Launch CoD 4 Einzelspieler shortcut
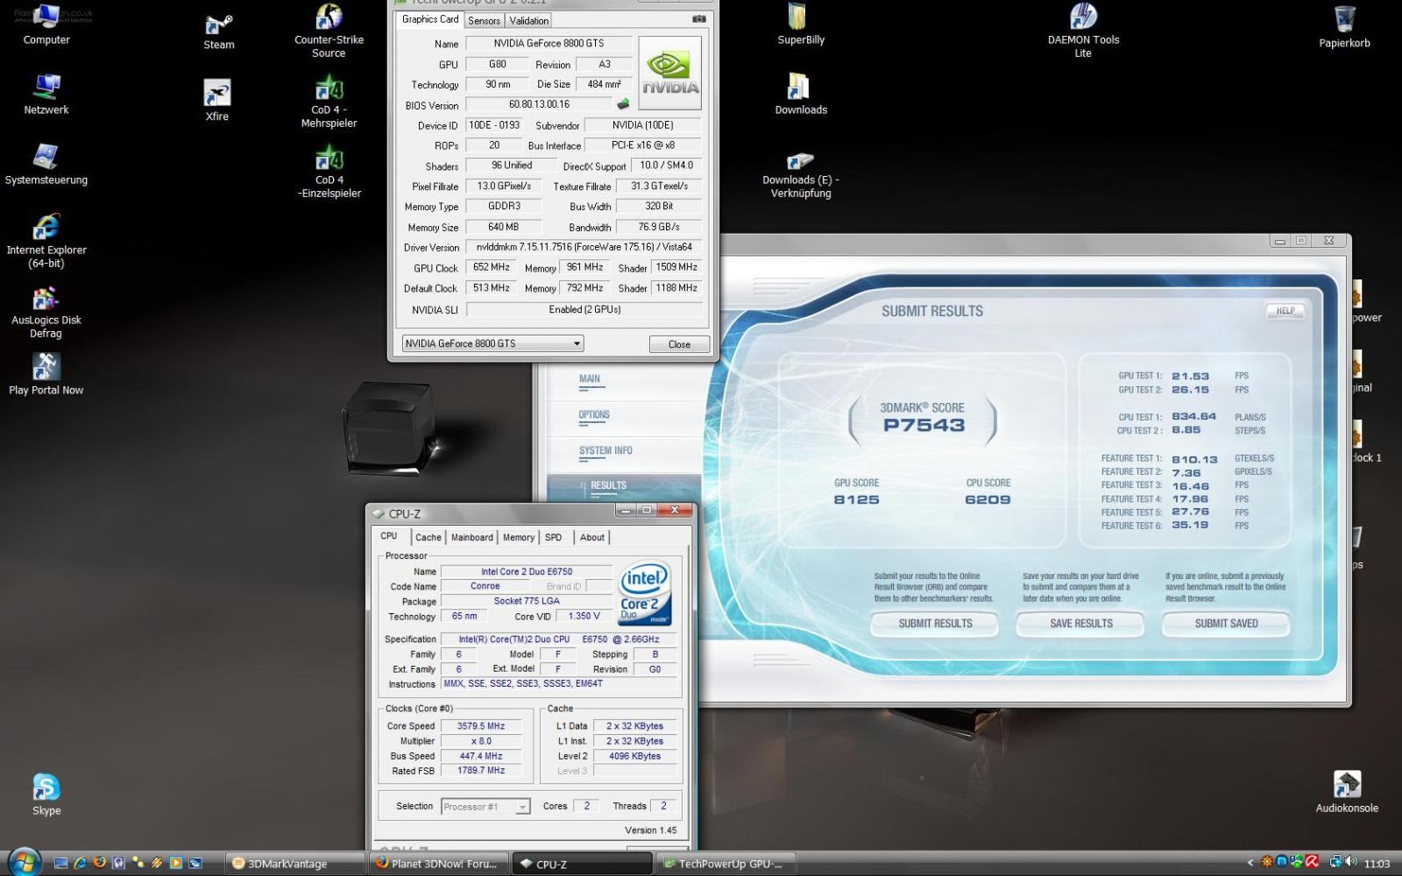This screenshot has width=1402, height=876. pyautogui.click(x=329, y=172)
